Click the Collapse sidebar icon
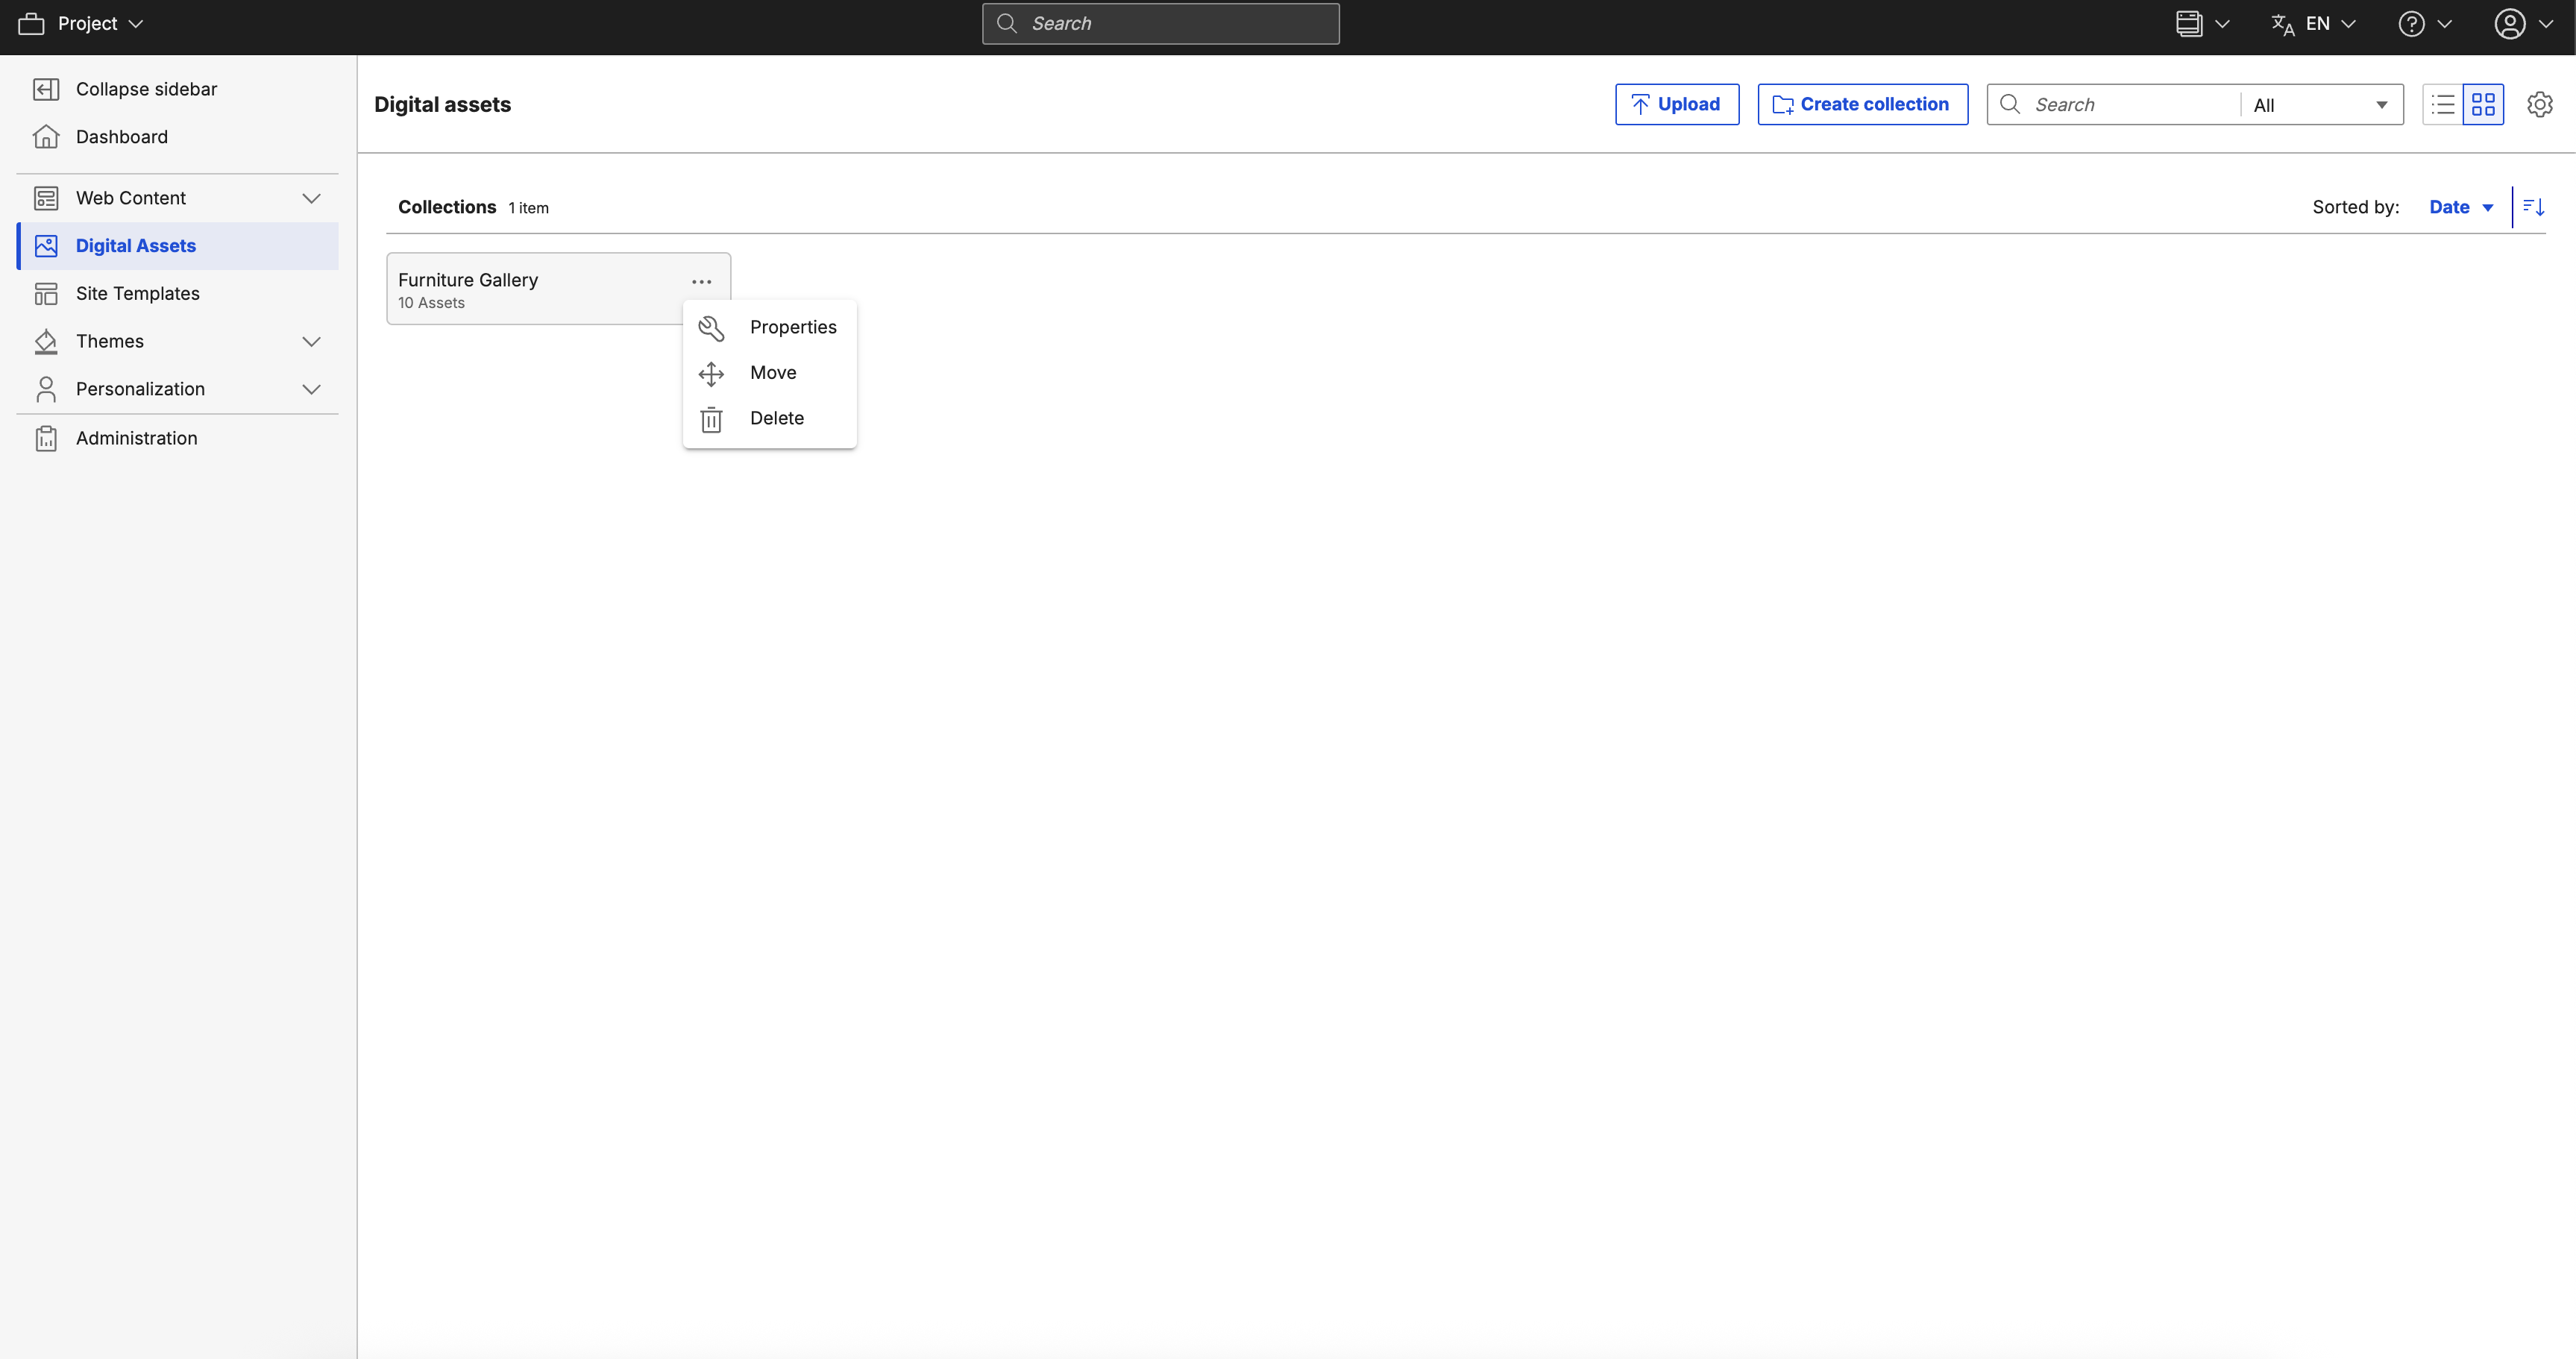This screenshot has width=2576, height=1359. tap(46, 89)
